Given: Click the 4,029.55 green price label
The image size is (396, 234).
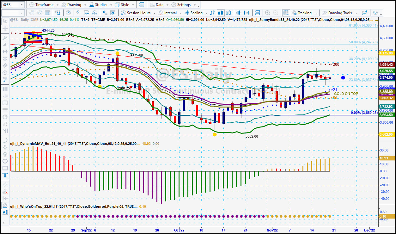Looking at the screenshot, I should pyautogui.click(x=386, y=71).
